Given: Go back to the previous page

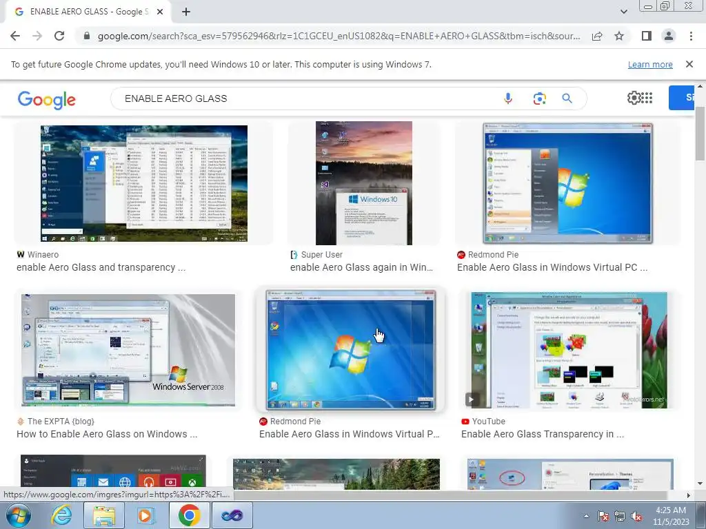Looking at the screenshot, I should click(x=15, y=36).
